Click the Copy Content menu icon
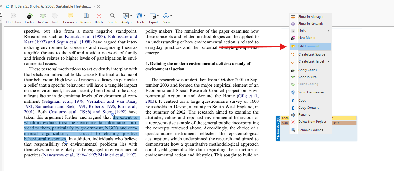This screenshot has width=394, height=171. pos(293,108)
